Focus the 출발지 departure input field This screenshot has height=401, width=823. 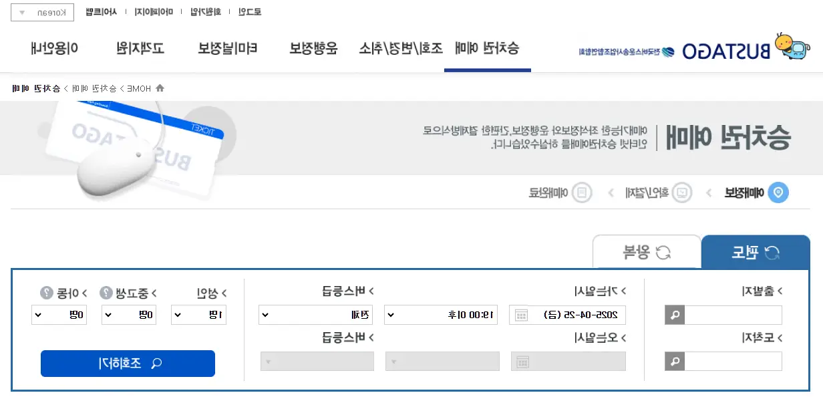tap(733, 315)
